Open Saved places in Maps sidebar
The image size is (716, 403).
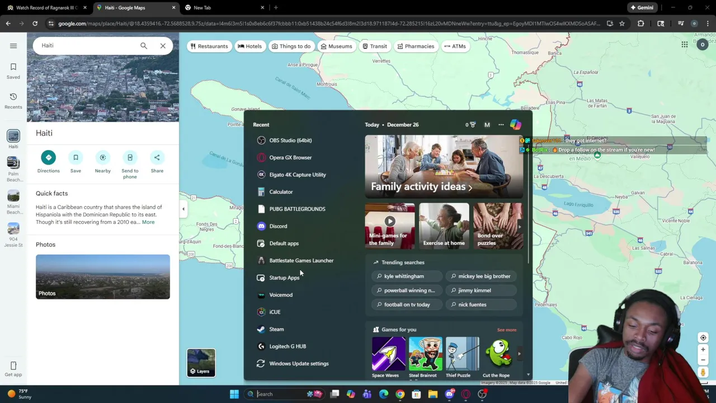coord(13,71)
